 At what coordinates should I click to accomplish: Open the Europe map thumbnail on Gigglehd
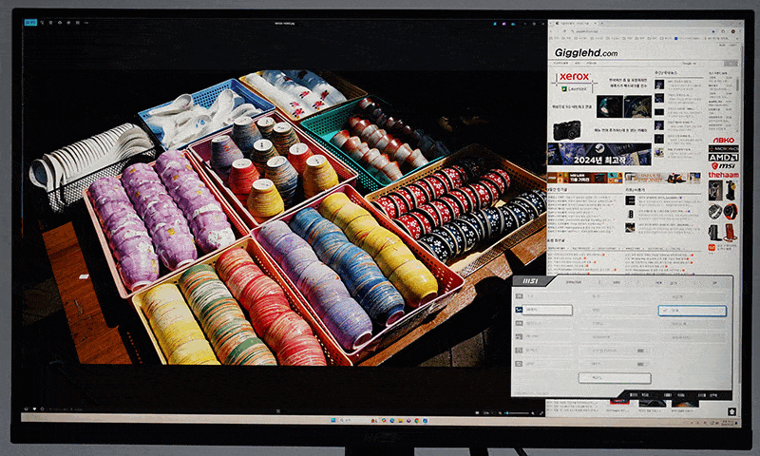637,106
